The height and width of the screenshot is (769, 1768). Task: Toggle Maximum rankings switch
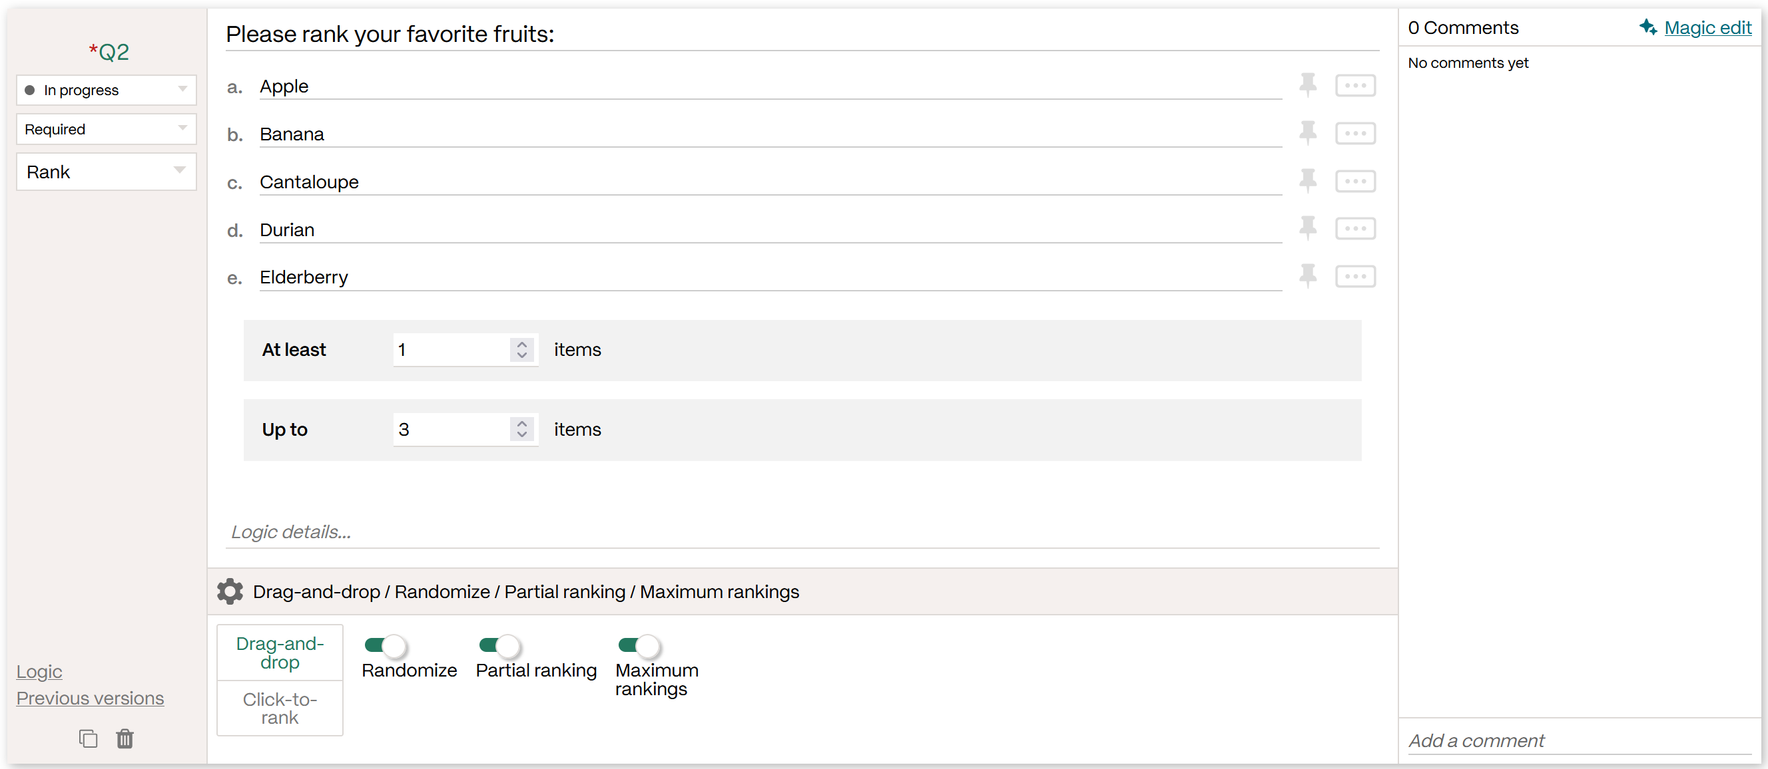tap(639, 645)
